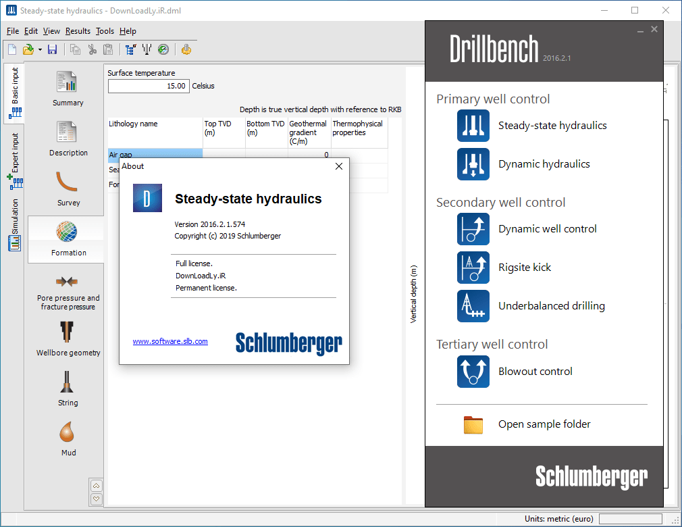Open the Results menu

pos(78,31)
